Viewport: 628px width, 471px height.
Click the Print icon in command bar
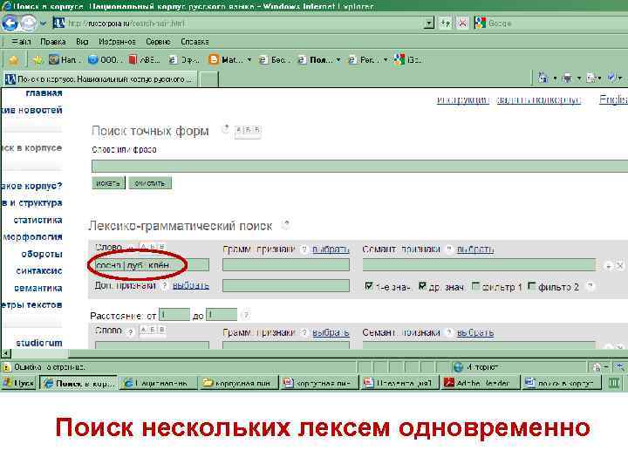click(567, 78)
